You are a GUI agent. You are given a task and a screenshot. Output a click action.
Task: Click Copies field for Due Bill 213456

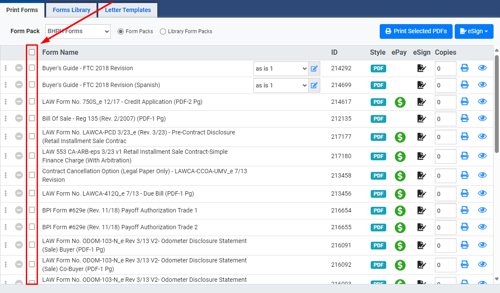pyautogui.click(x=445, y=194)
